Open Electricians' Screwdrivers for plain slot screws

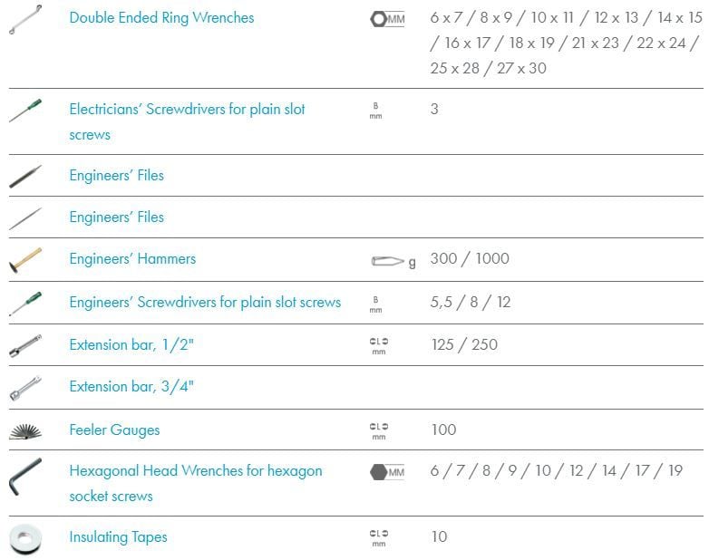pos(187,121)
